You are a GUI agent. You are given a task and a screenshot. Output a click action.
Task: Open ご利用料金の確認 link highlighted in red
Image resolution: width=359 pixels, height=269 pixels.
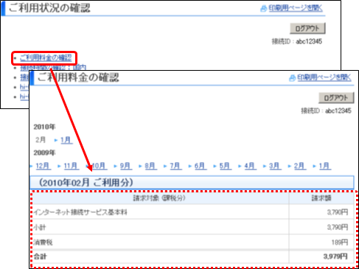point(46,58)
